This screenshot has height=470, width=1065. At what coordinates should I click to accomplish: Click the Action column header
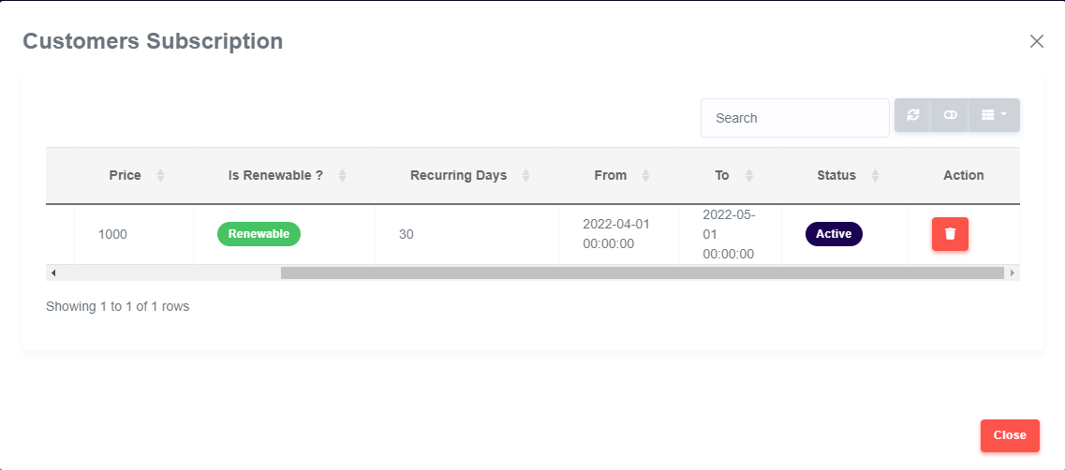[x=963, y=175]
